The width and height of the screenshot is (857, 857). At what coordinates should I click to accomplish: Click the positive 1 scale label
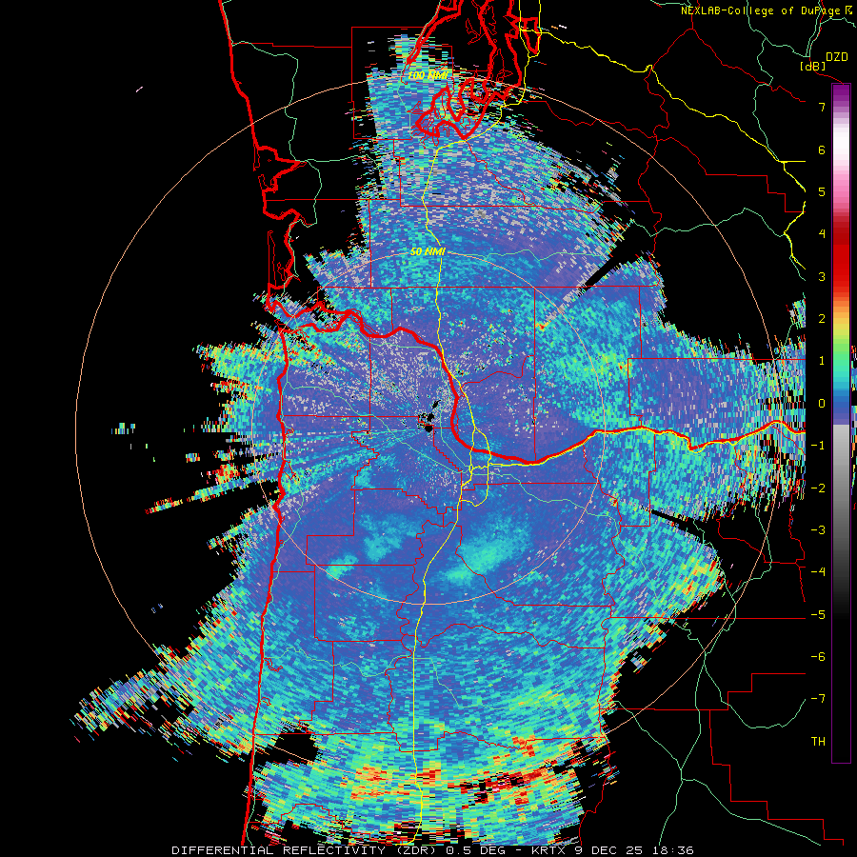[822, 361]
